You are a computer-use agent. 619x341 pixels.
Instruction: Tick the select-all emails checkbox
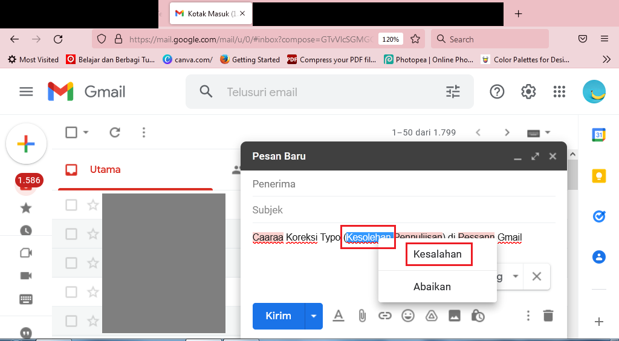[71, 132]
